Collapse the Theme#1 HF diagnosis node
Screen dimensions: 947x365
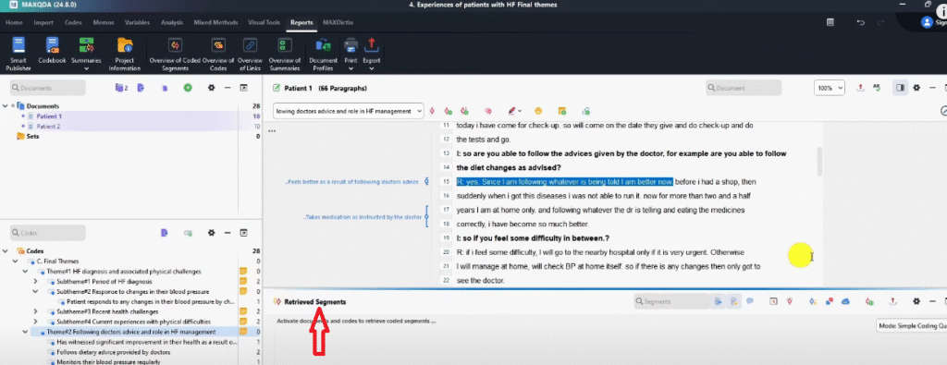point(25,272)
